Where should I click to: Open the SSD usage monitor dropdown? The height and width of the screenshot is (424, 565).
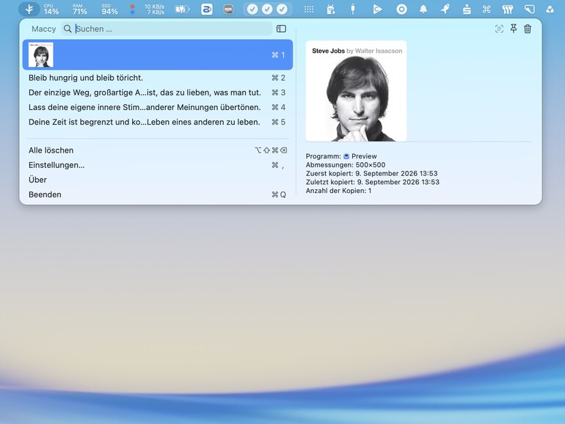coord(109,10)
